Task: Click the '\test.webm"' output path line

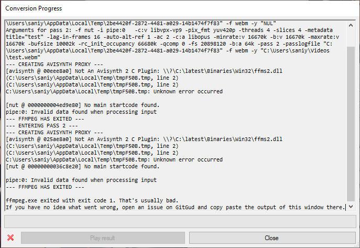Action: click(23, 57)
